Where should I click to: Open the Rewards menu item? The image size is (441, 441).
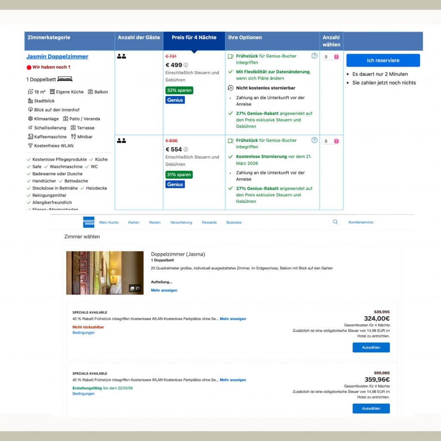pos(209,222)
